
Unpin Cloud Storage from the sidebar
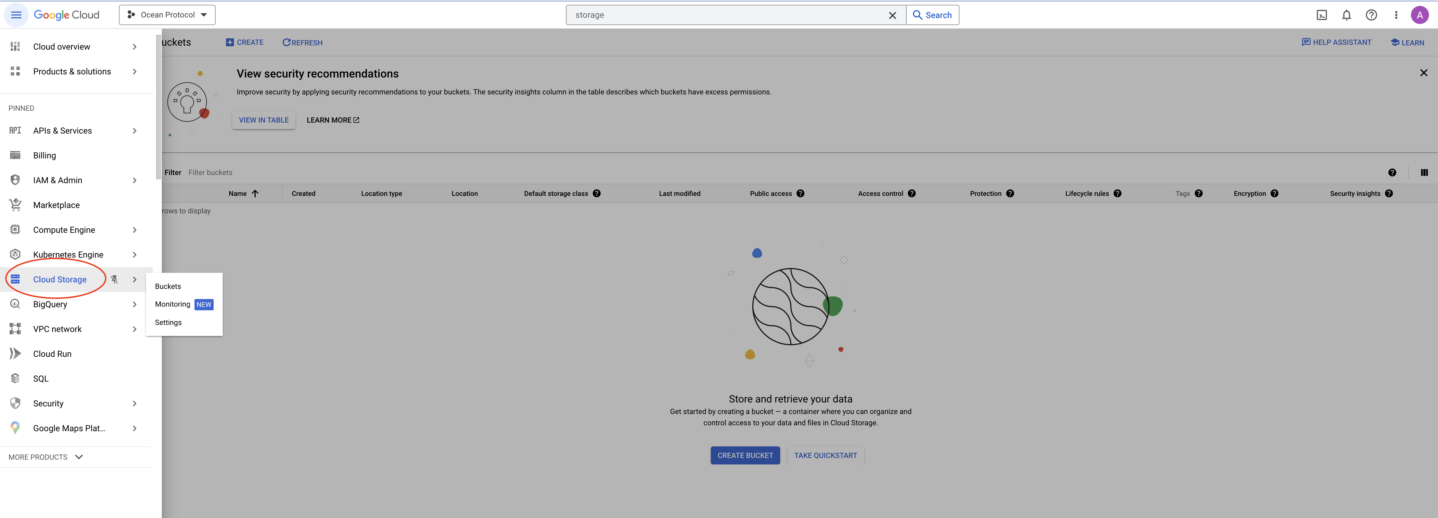pos(114,280)
